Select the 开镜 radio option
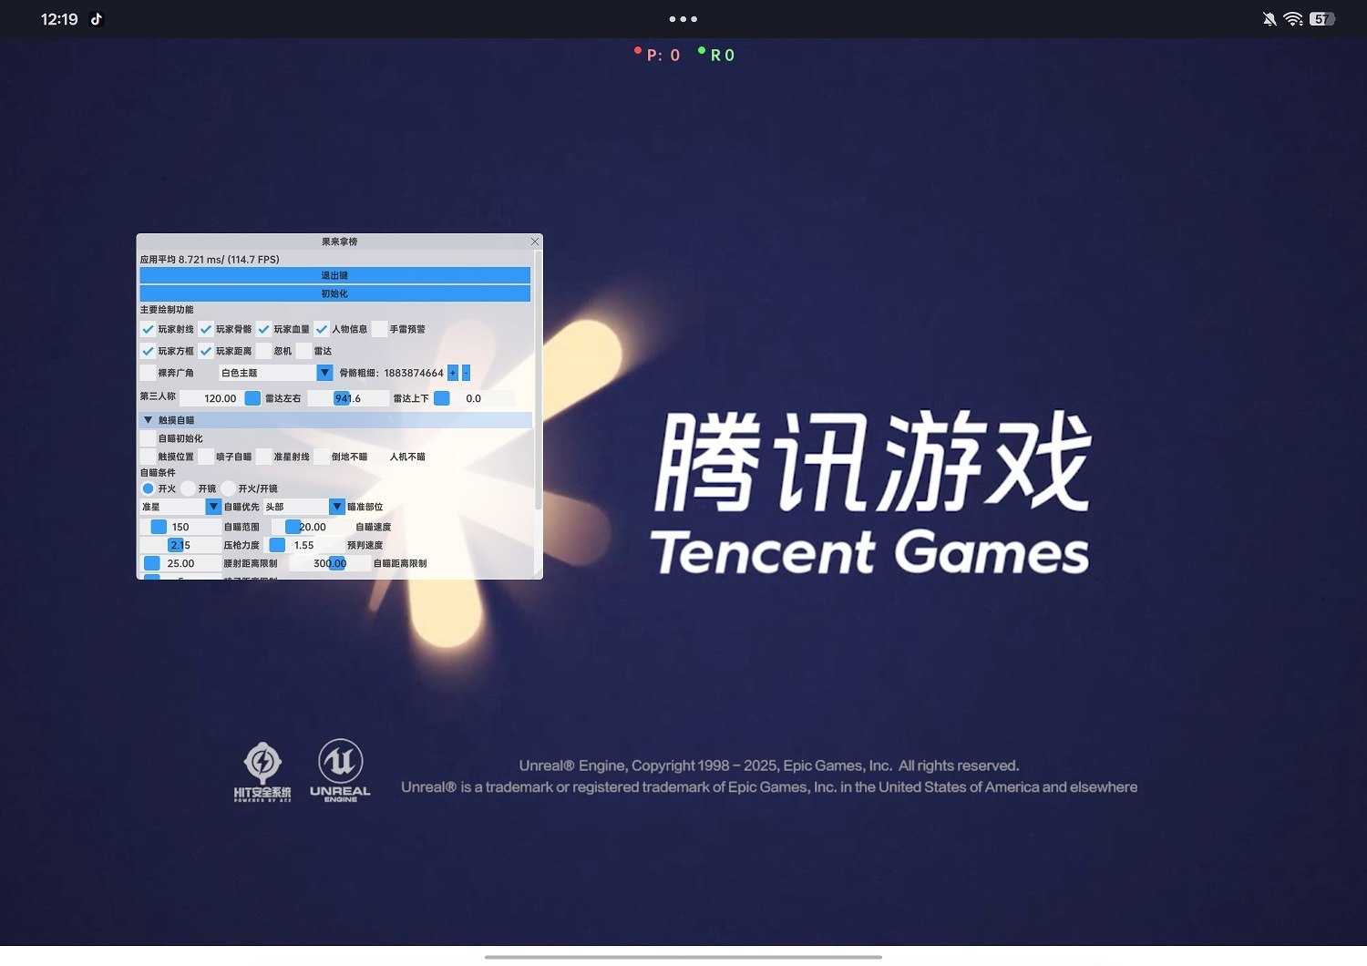The height and width of the screenshot is (966, 1367). point(189,488)
